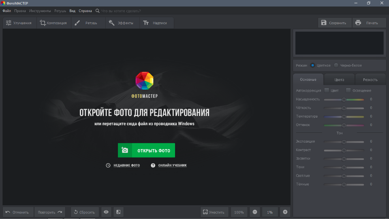Viewport: 389px width, 219px height.
Task: Select the Черно-белое mode radio button
Action: tap(336, 65)
